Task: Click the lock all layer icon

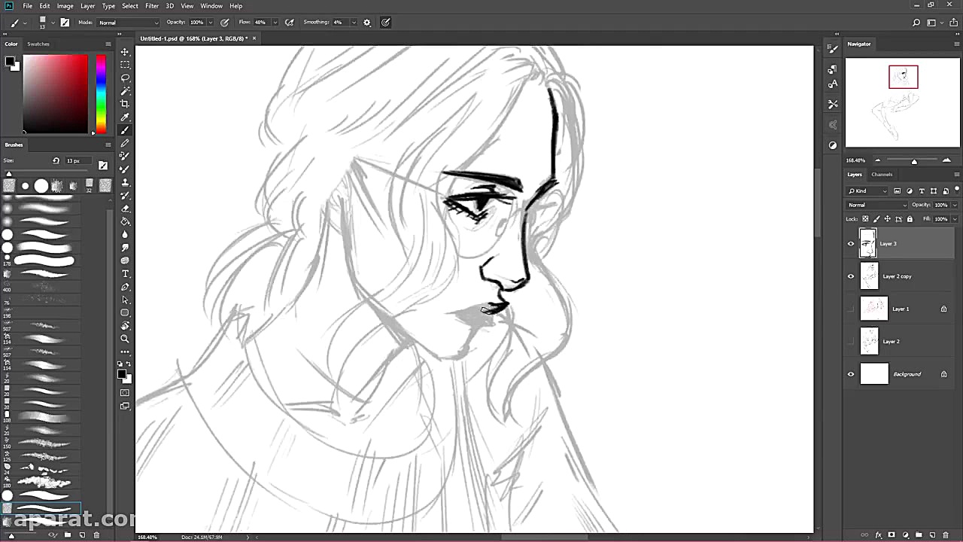Action: click(910, 219)
